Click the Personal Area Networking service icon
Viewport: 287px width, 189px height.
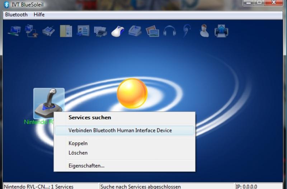point(14,31)
